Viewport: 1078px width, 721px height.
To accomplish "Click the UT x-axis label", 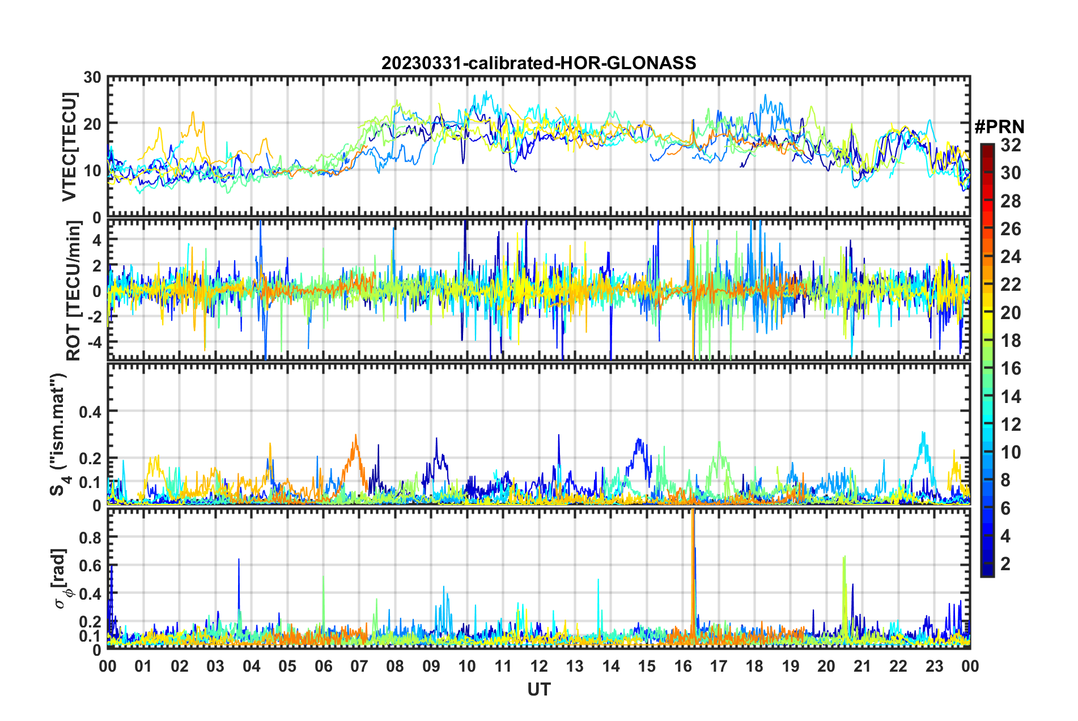I will [x=538, y=689].
